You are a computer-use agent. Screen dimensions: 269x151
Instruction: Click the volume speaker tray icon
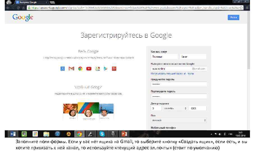[220, 134]
